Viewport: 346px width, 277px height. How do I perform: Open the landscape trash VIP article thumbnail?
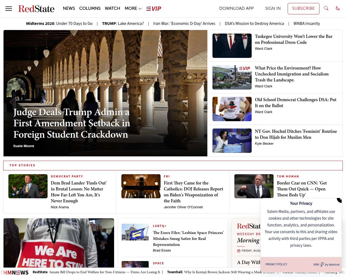point(232,77)
